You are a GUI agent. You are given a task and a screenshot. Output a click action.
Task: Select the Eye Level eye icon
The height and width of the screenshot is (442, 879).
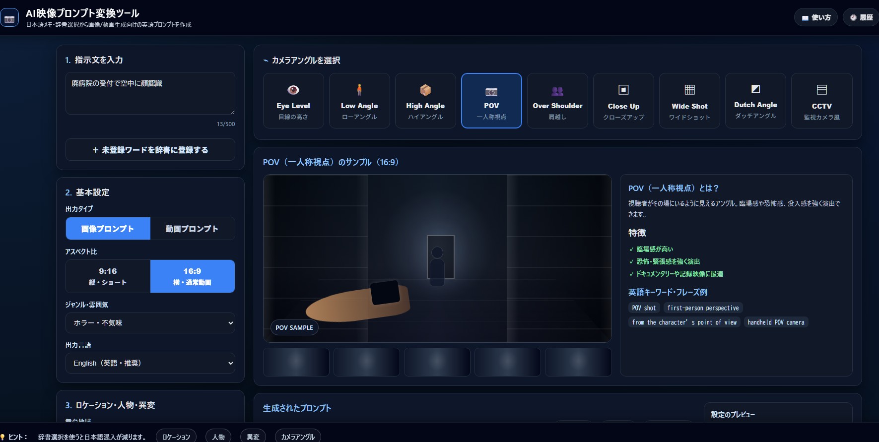(293, 90)
